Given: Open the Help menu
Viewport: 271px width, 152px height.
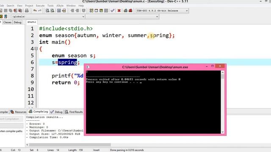Looking at the screenshot, I should (81, 5).
